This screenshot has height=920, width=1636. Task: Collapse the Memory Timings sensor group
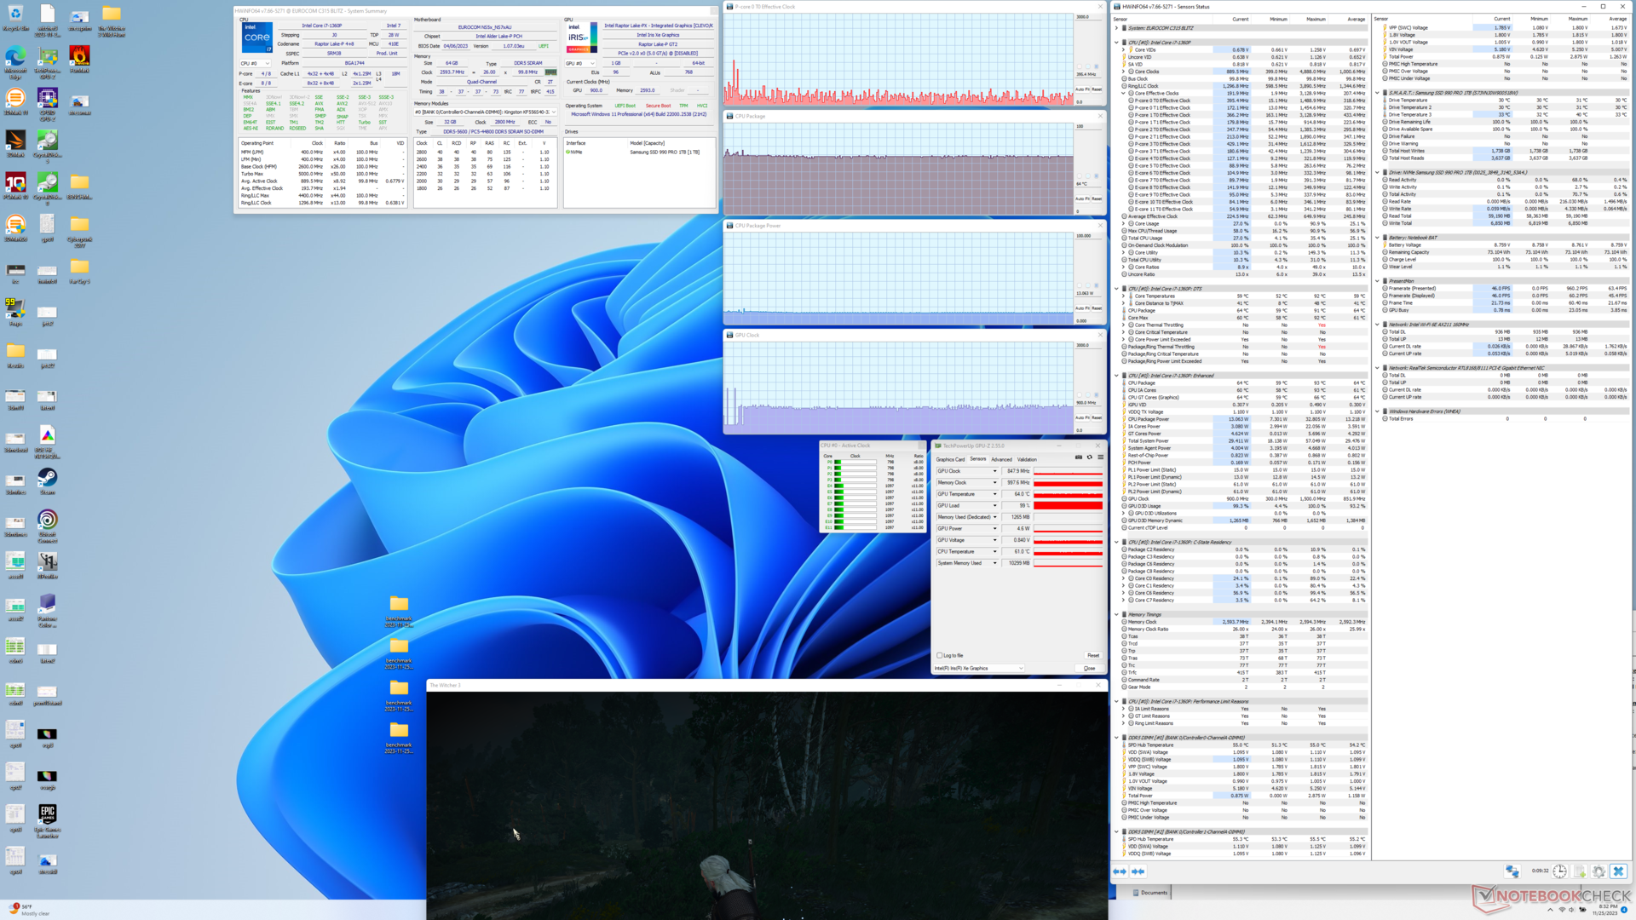[x=1116, y=614]
